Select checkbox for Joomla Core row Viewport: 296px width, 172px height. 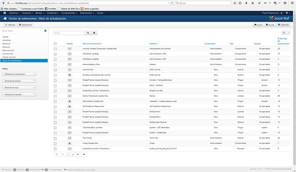(55, 70)
